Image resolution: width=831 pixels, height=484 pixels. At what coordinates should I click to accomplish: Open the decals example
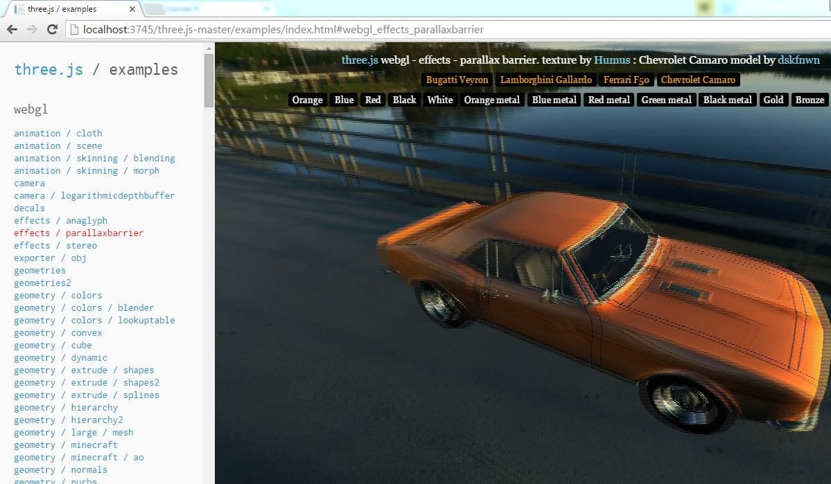(29, 208)
